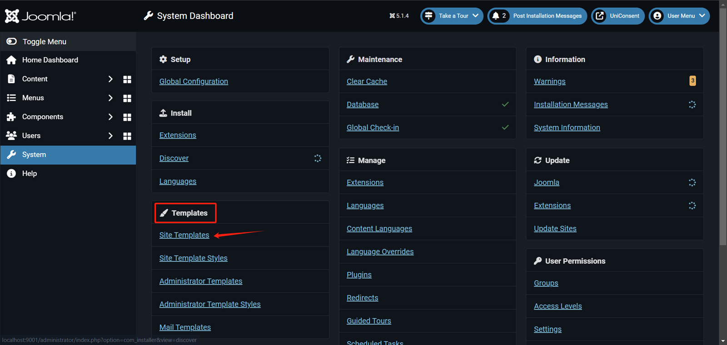This screenshot has height=345, width=727.
Task: Open the Global Check-in link
Action: [373, 128]
